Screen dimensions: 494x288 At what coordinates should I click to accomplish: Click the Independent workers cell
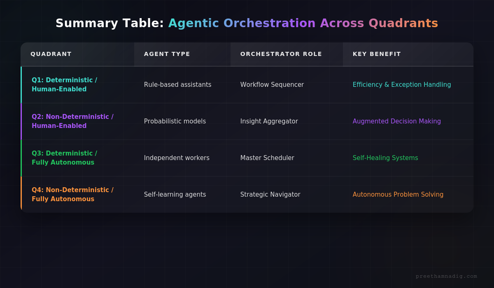177,158
